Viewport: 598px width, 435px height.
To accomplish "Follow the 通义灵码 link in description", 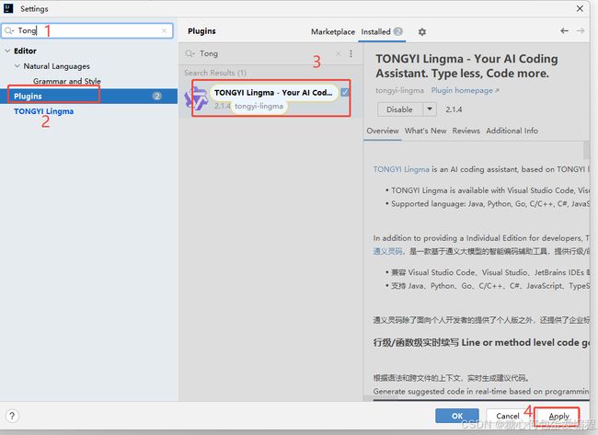I will pos(387,251).
